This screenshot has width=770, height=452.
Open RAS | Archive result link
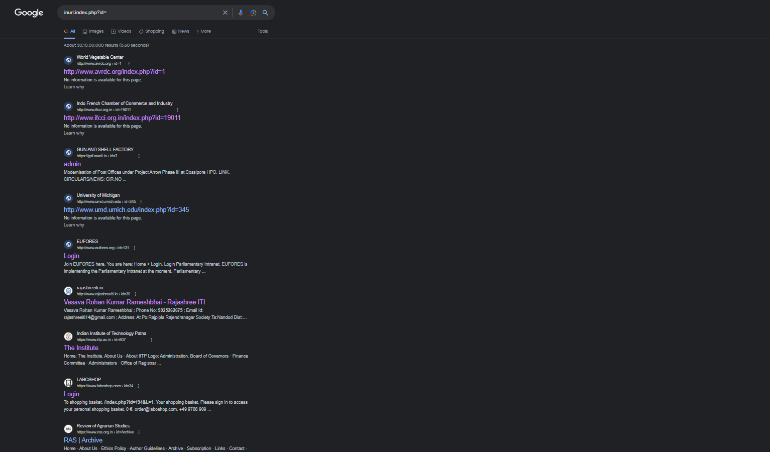point(83,440)
